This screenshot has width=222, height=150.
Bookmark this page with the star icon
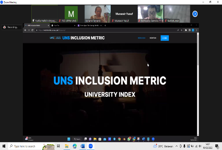tap(182, 30)
